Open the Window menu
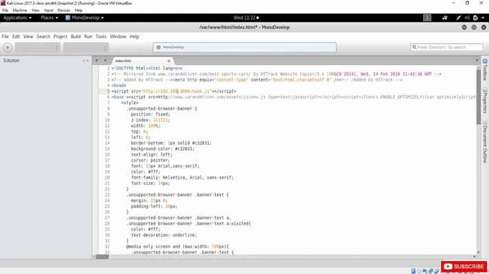 point(118,36)
